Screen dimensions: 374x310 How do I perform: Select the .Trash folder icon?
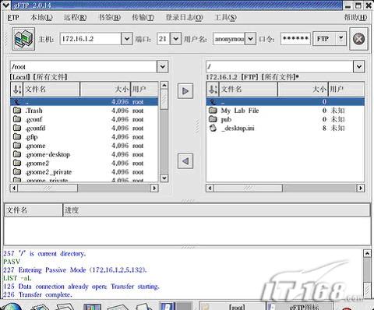(x=17, y=111)
